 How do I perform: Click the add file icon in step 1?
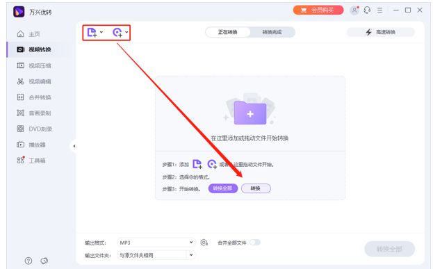[x=197, y=164]
